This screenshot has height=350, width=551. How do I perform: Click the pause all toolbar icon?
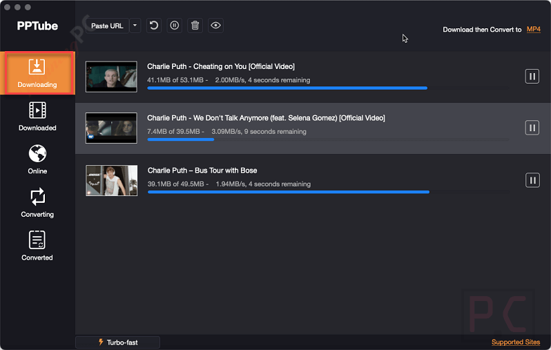pos(174,26)
